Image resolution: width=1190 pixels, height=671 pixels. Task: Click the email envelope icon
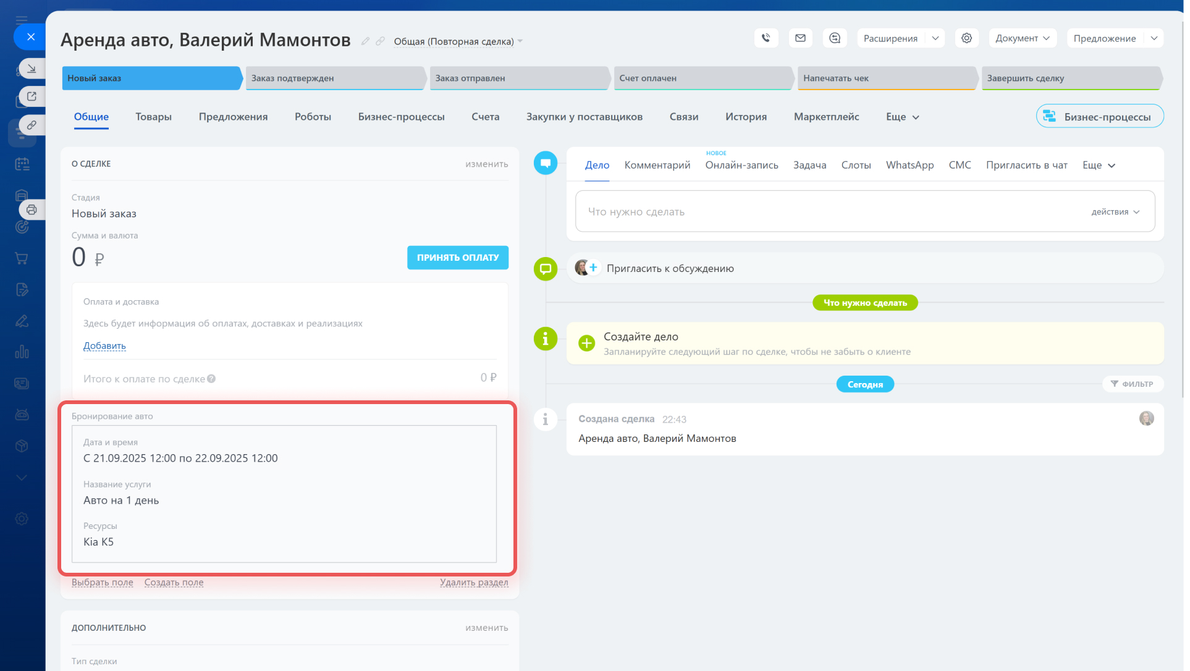(800, 38)
